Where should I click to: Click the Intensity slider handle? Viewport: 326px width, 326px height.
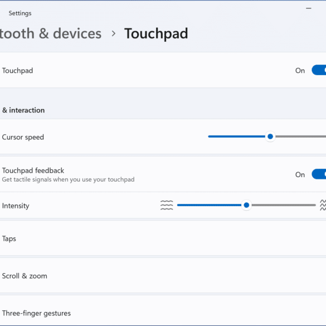pos(246,205)
